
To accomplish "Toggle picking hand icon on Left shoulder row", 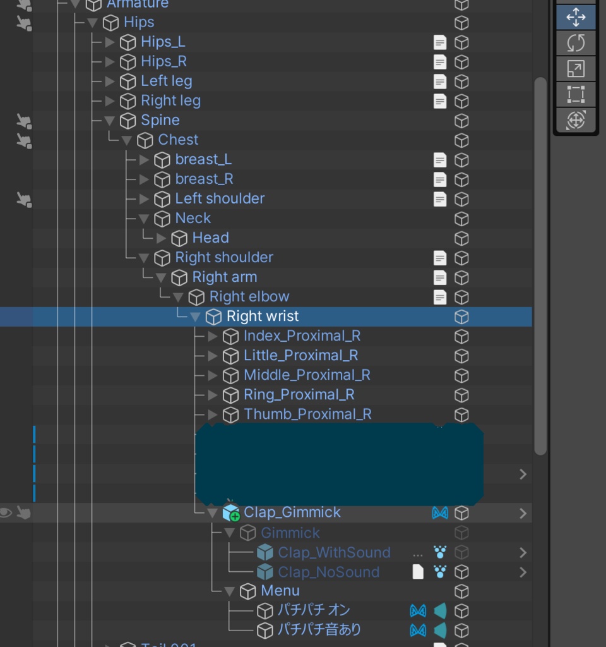I will click(x=24, y=199).
